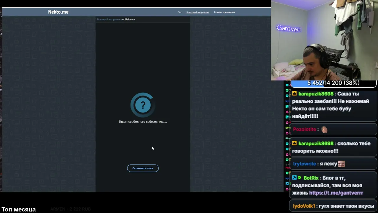Click BotRix username in chat

click(x=311, y=178)
